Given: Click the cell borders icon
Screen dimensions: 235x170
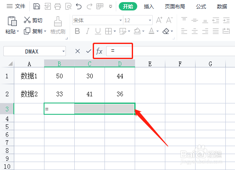Looking at the screenshot, I should tap(108, 31).
